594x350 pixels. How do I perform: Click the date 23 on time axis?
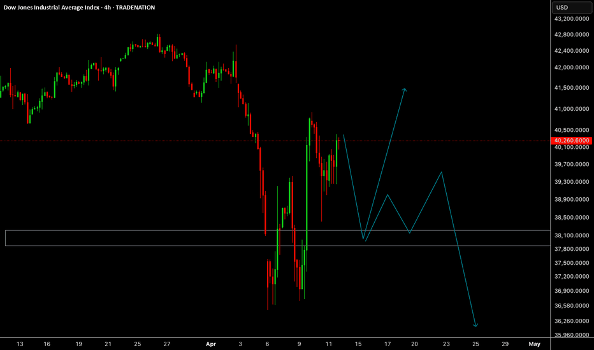[x=446, y=344]
